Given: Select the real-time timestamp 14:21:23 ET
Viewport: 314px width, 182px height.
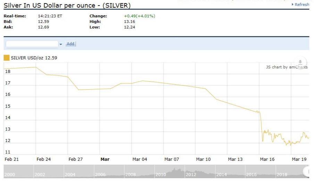Looking at the screenshot, I should coord(50,16).
